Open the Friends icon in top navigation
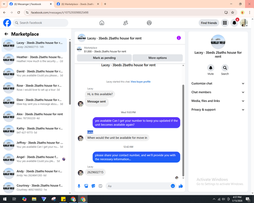The width and height of the screenshot is (254, 203). (125, 23)
